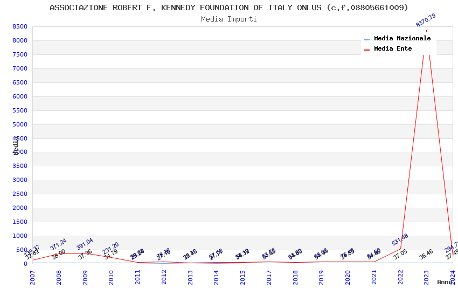The height and width of the screenshot is (296, 458).
Task: Click the 2012 year axis label
Action: (x=164, y=277)
